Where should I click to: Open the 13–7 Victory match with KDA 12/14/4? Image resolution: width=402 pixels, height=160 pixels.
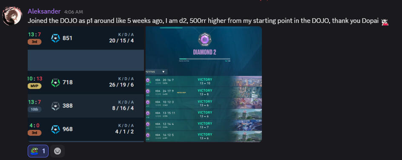[x=204, y=125]
